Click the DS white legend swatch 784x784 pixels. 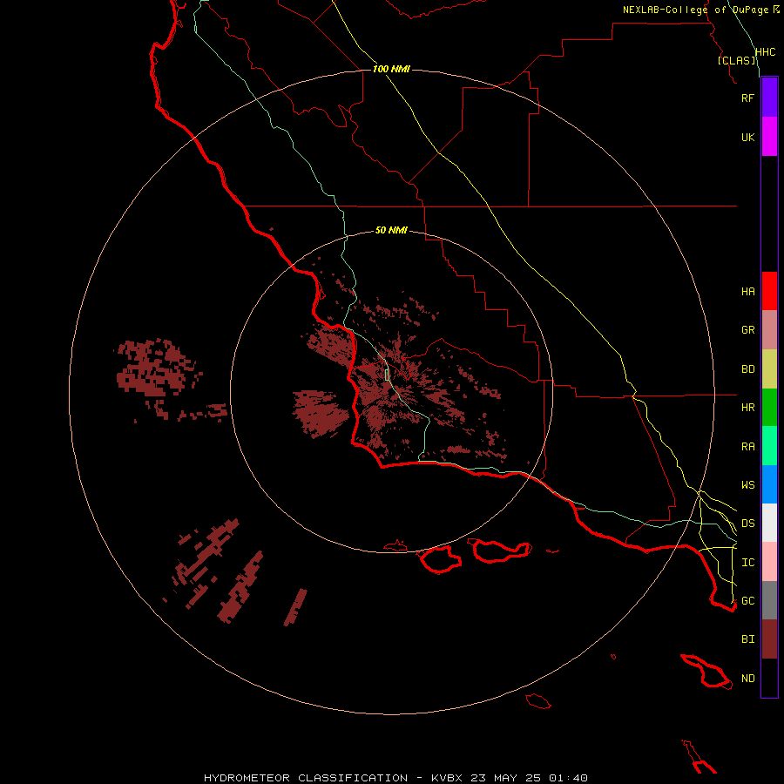(x=769, y=523)
